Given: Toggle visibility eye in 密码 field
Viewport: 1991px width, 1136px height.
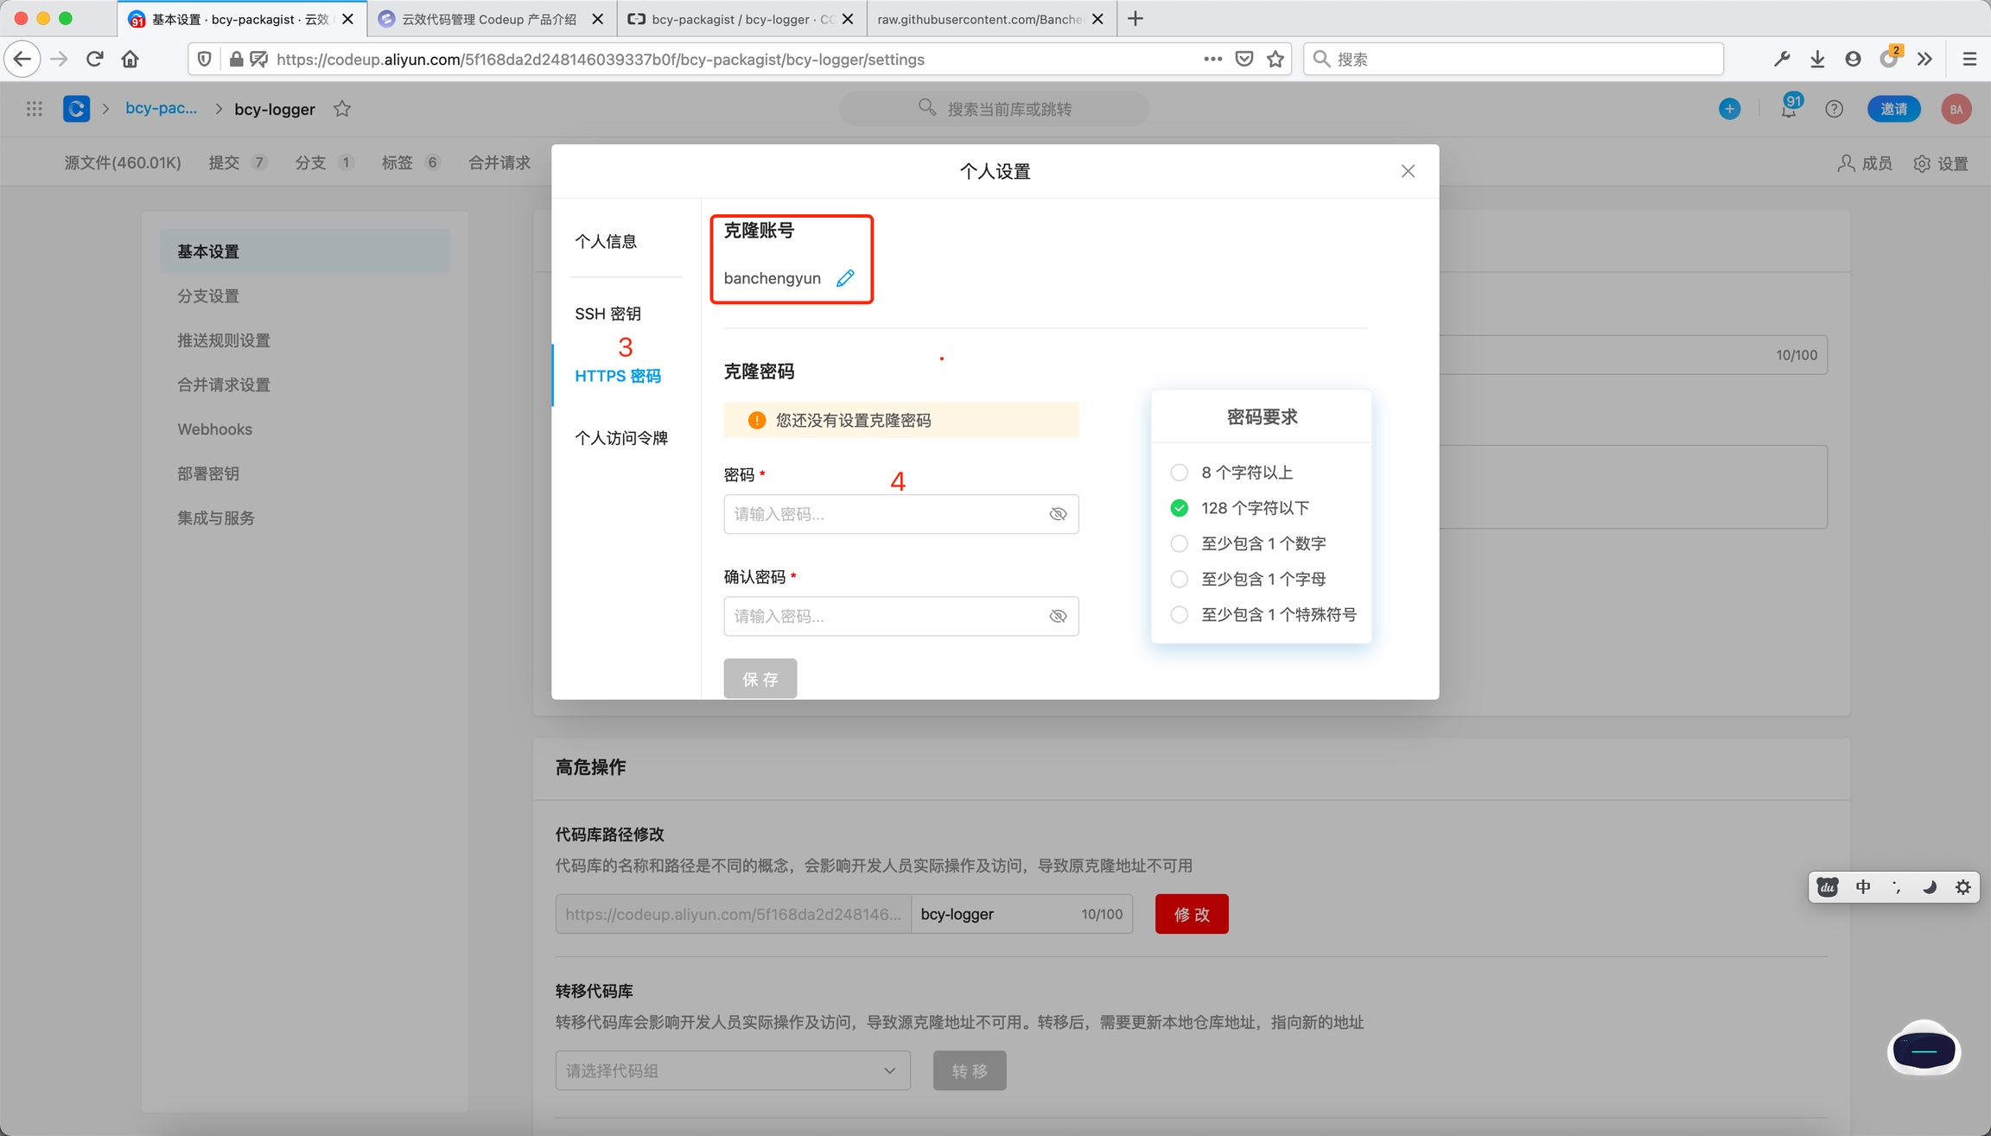Looking at the screenshot, I should 1058,514.
